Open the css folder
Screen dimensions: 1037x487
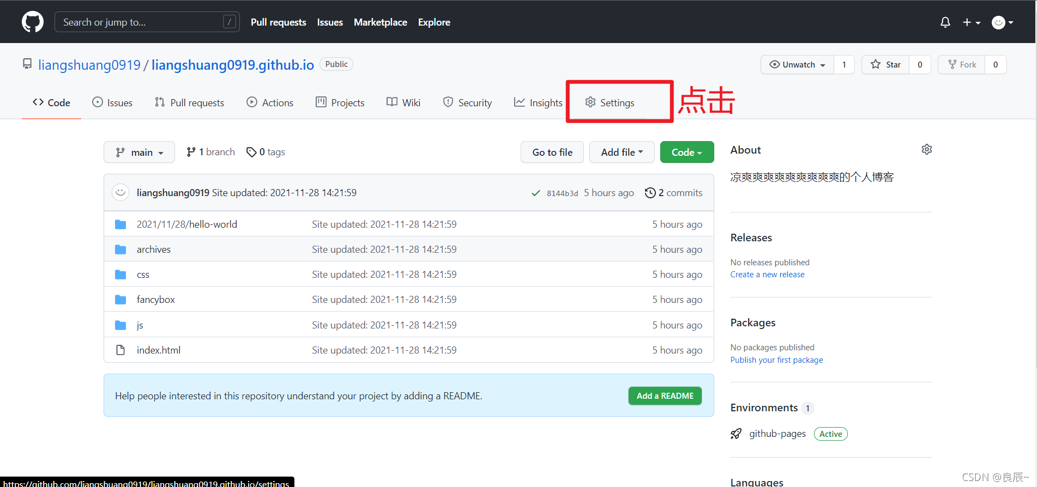click(143, 275)
